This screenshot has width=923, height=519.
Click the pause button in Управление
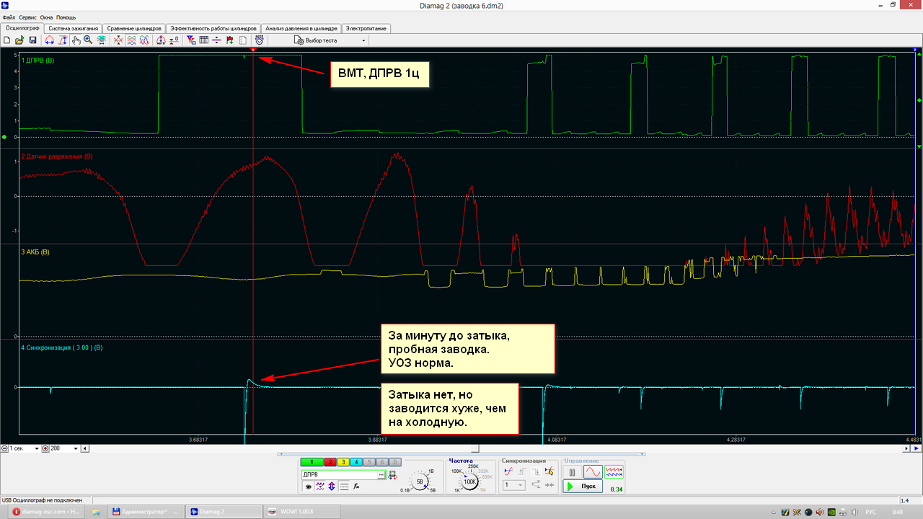[572, 473]
